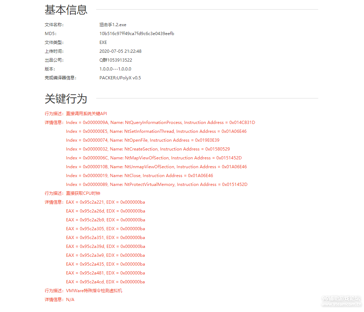Screen dimensions: 364x312
Task: Select the company value Q群1053913522
Action: 116,60
